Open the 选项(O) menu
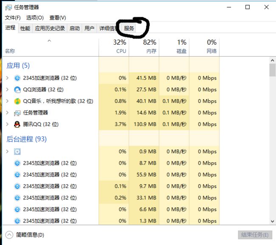Viewport: 276px width, 245px height. coord(35,17)
